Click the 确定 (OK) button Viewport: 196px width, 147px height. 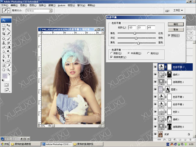(x=176, y=24)
